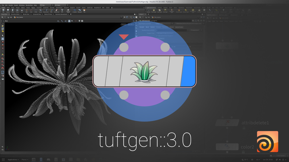Screen dimensions: 289x162
Task: Switch to the Polygon shelf tab
Action: click(x=18, y=8)
